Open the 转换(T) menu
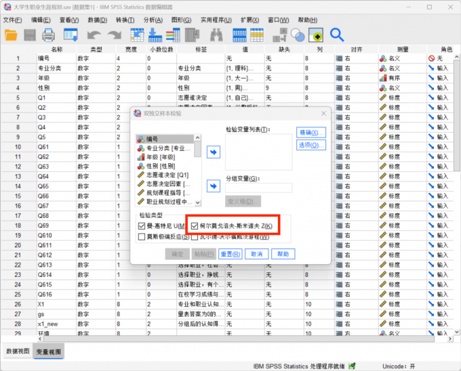Image resolution: width=461 pixels, height=371 pixels. (x=125, y=20)
